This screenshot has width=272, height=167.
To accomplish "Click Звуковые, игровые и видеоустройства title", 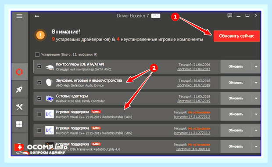I will 89,80.
